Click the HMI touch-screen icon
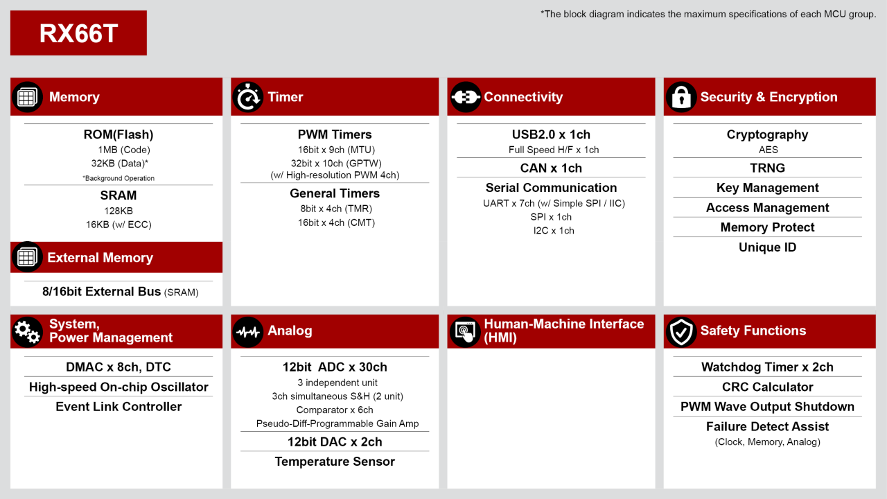The width and height of the screenshot is (887, 499). 465,331
